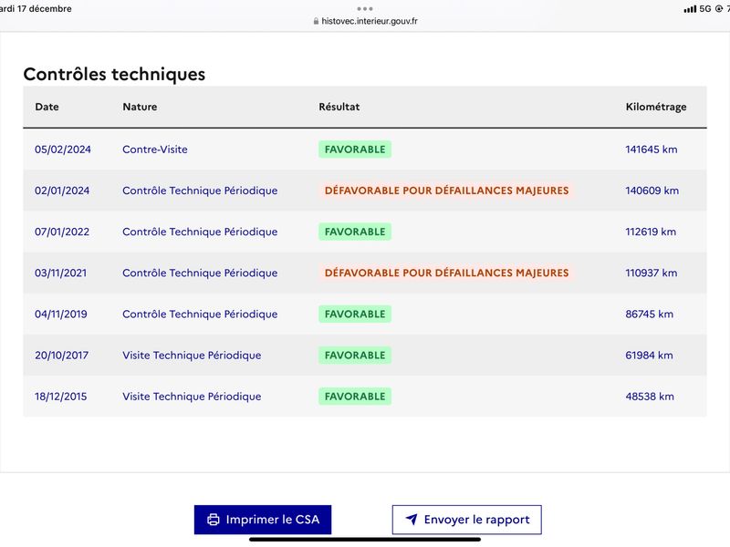
Task: Tap the lock icon beside the URL
Action: pos(316,21)
